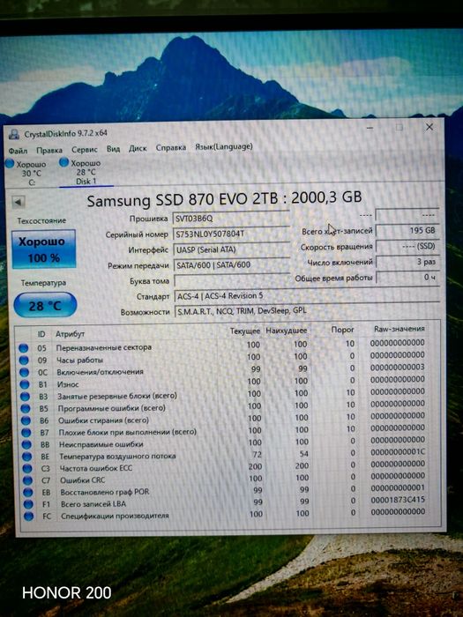Open the Вид menu

click(x=113, y=149)
